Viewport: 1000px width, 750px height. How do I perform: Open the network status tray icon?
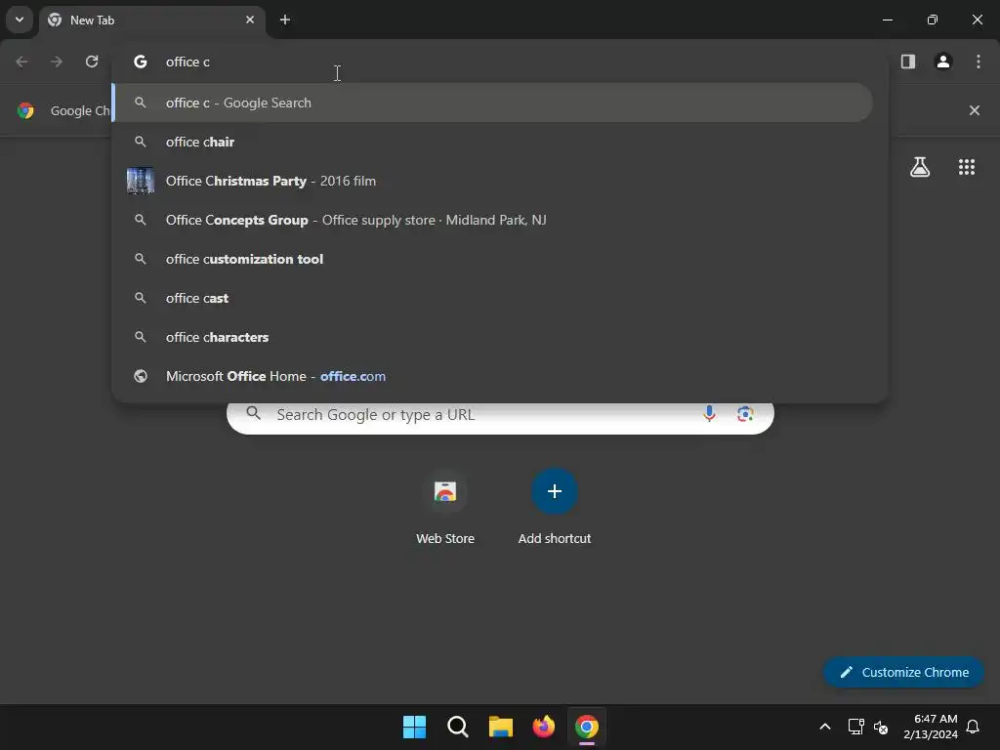pos(855,727)
